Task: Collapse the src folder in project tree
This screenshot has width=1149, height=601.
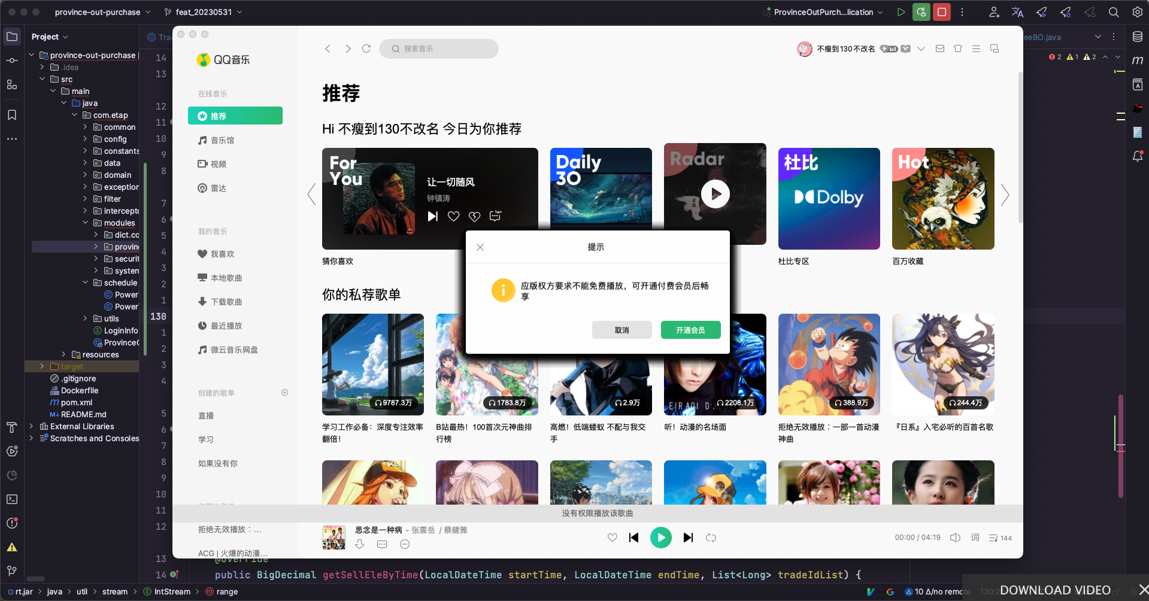Action: point(42,79)
